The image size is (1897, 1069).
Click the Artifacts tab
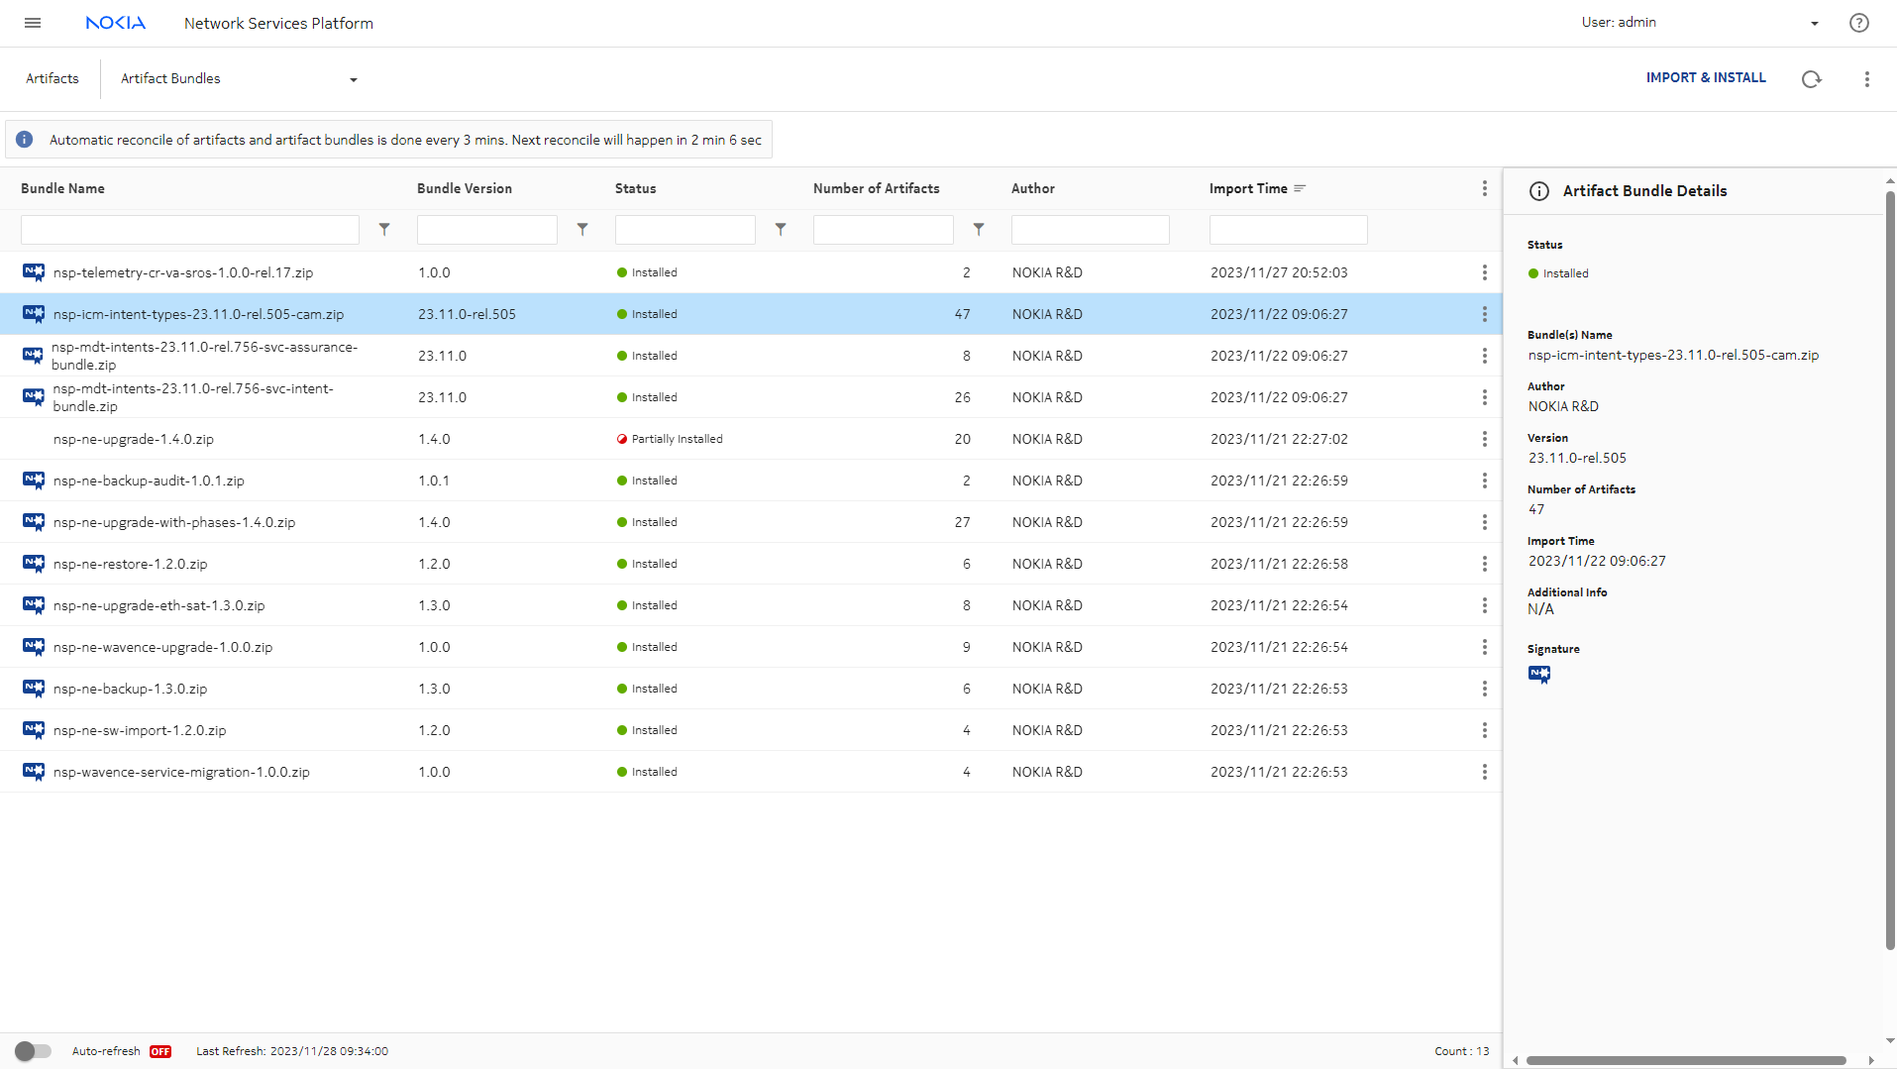click(x=53, y=79)
